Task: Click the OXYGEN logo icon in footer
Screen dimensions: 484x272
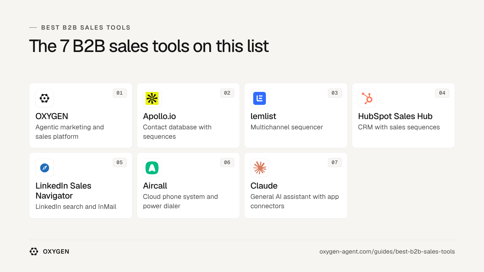Action: point(34,251)
